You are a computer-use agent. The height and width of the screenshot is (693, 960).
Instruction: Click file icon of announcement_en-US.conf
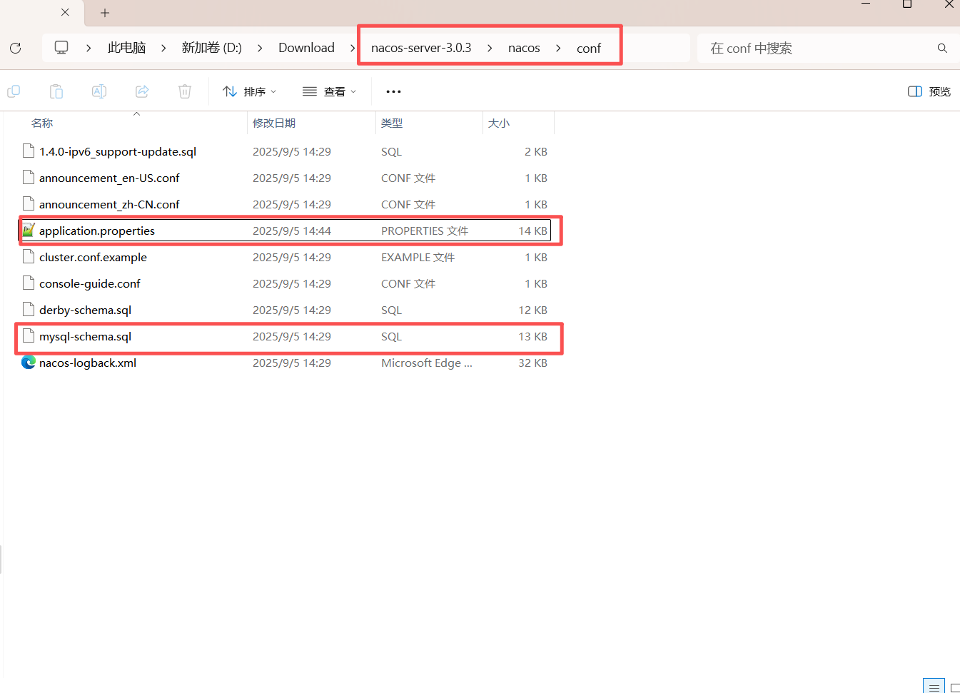pyautogui.click(x=29, y=178)
